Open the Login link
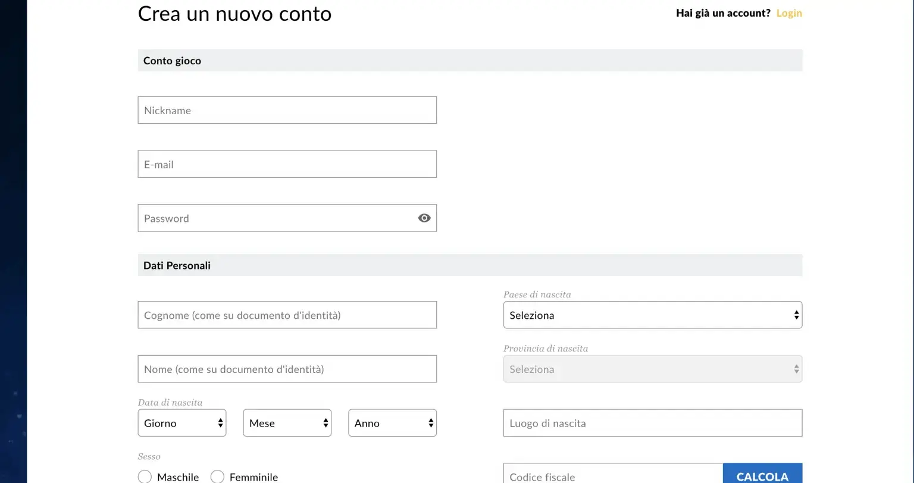The width and height of the screenshot is (914, 483). [788, 12]
